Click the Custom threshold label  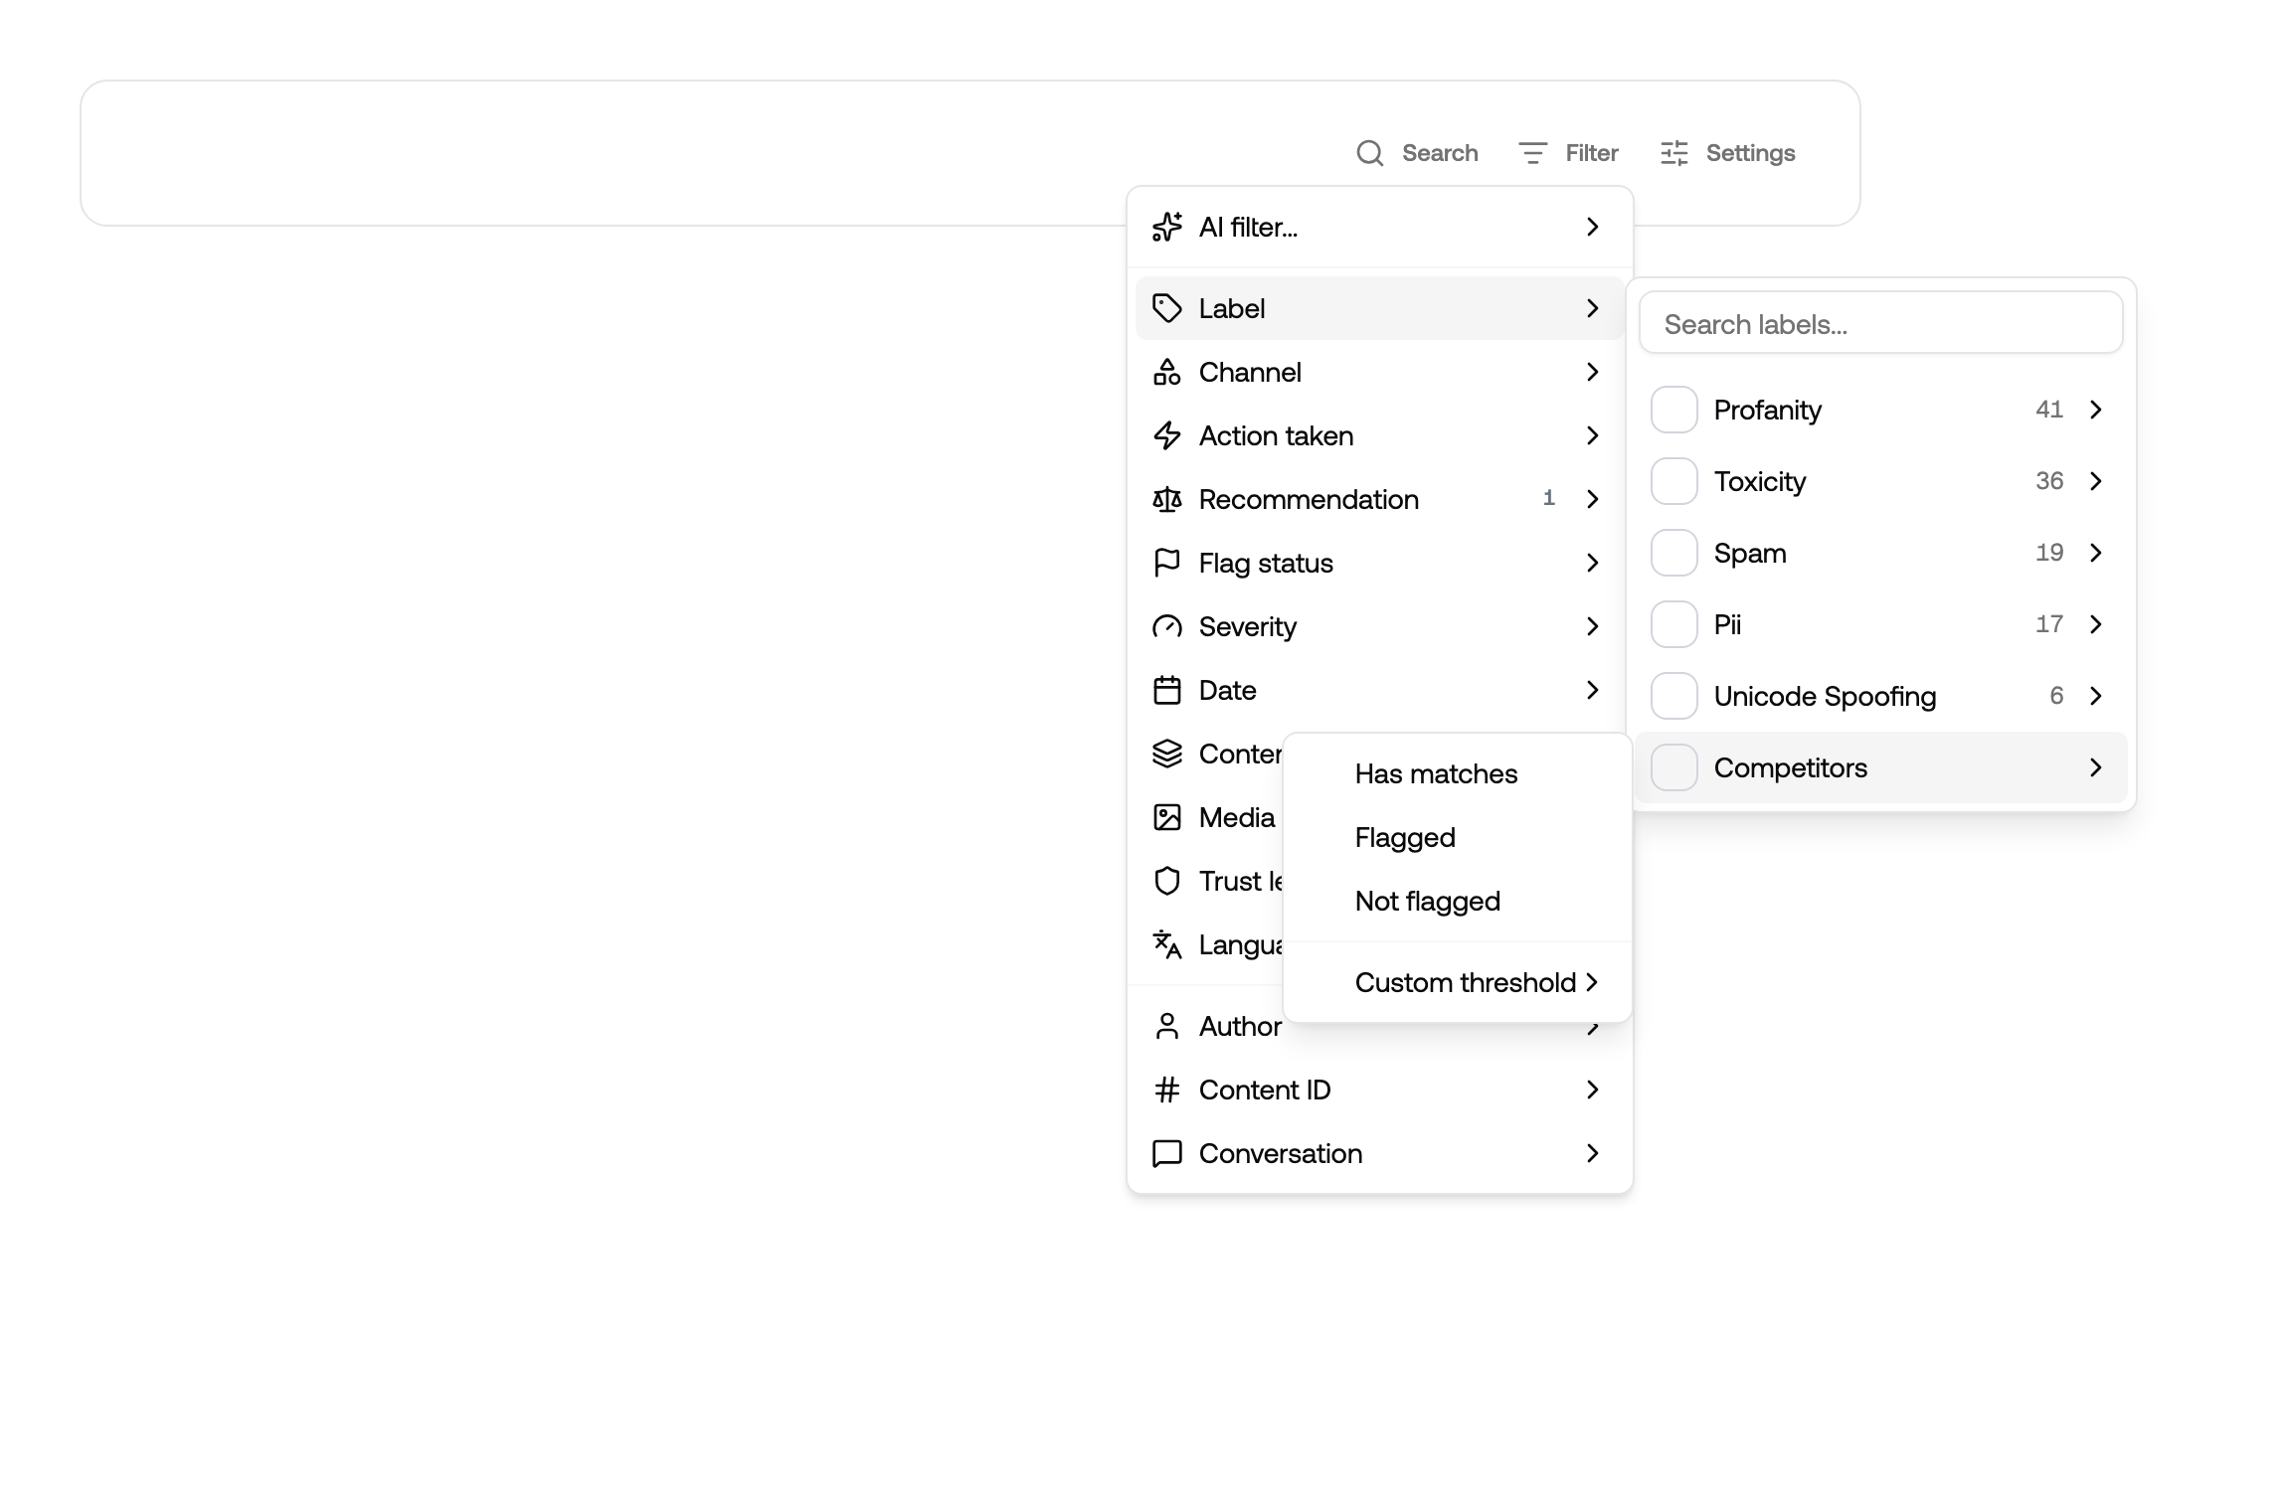(1466, 982)
